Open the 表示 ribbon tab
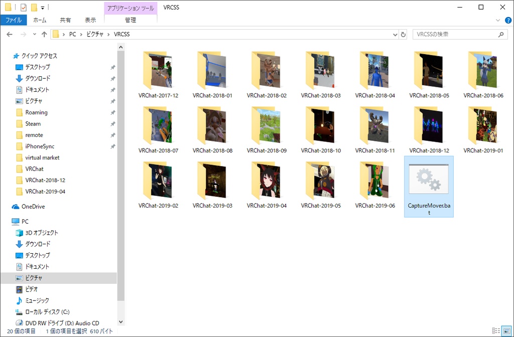The image size is (514, 337). [x=90, y=20]
